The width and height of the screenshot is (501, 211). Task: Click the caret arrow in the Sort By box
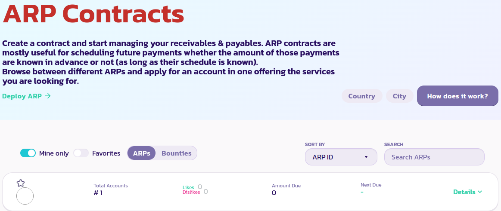pos(366,157)
